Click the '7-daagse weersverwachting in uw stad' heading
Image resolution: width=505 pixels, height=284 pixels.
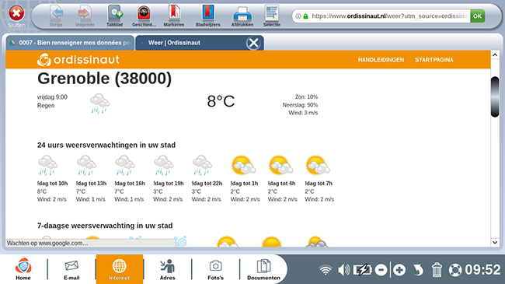(x=105, y=226)
